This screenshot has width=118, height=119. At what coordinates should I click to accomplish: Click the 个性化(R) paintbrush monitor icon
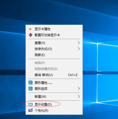[x=30, y=110]
